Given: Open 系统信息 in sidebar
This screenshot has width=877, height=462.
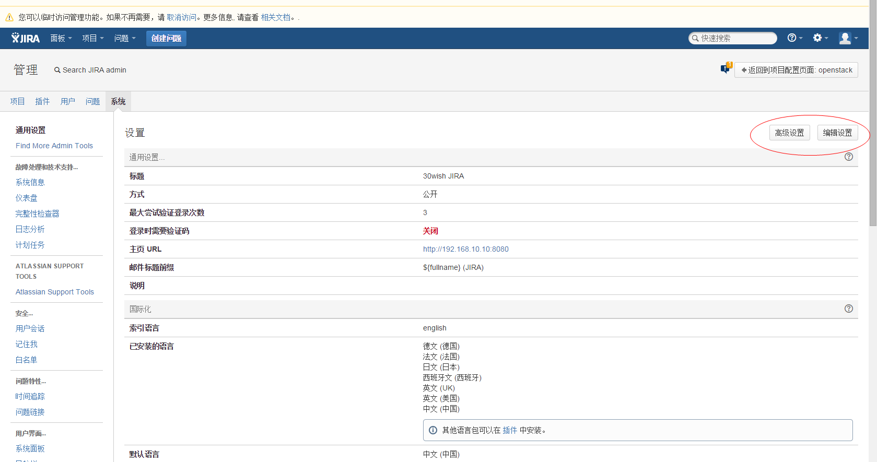Looking at the screenshot, I should 30,182.
